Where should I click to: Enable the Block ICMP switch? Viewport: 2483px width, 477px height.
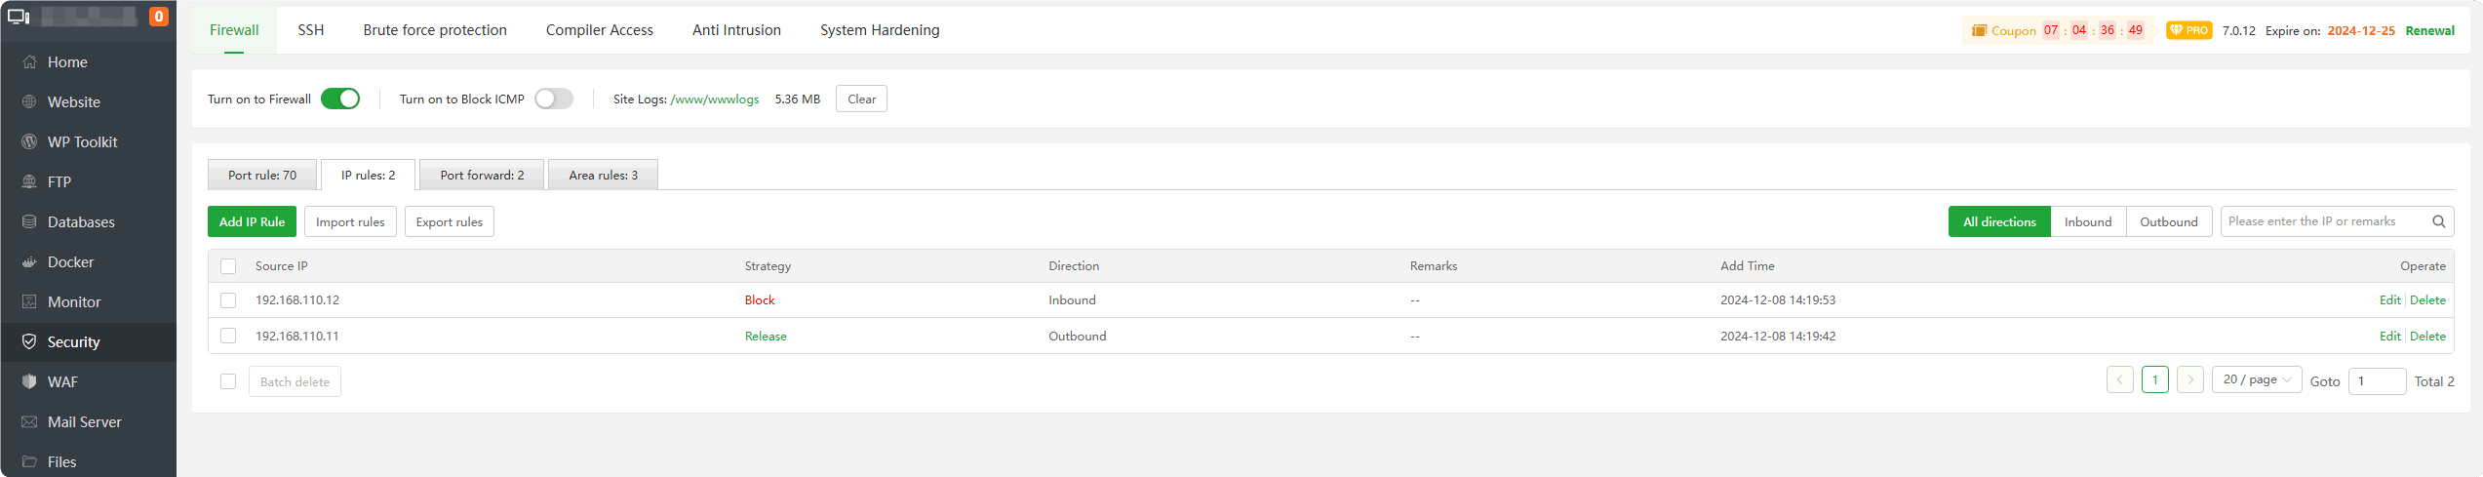[x=553, y=99]
